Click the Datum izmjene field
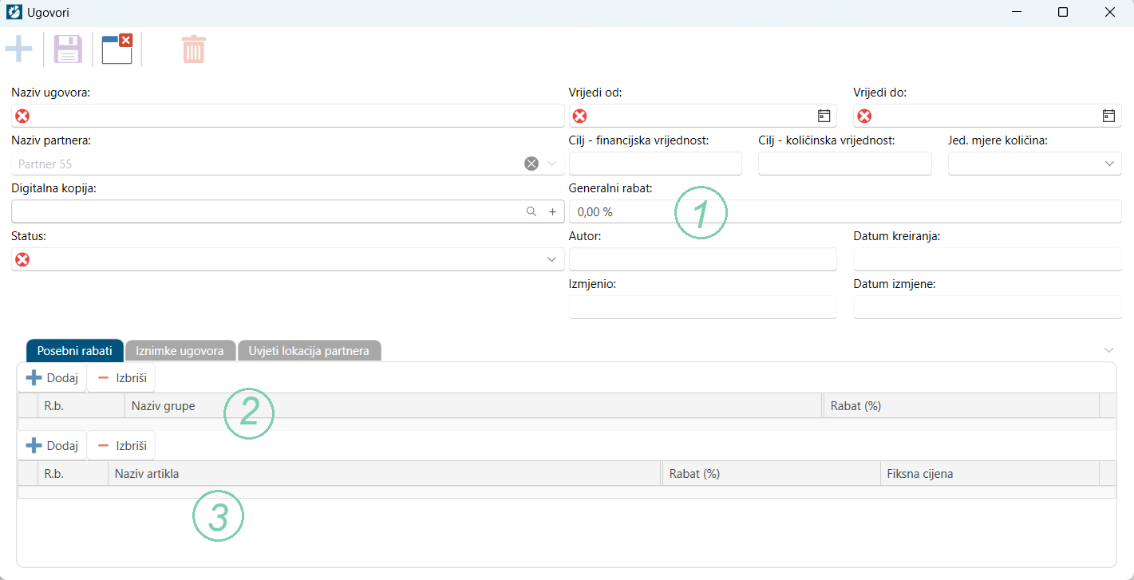The image size is (1134, 580). [x=987, y=307]
